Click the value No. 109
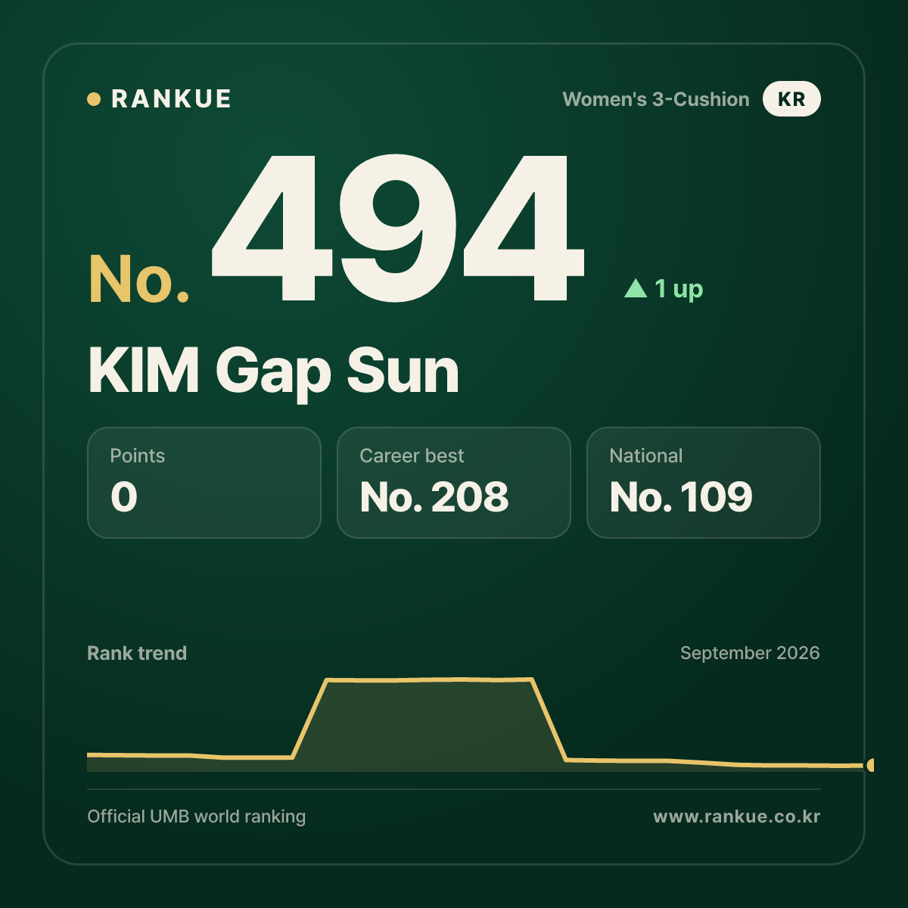Viewport: 908px width, 908px height. coord(681,497)
